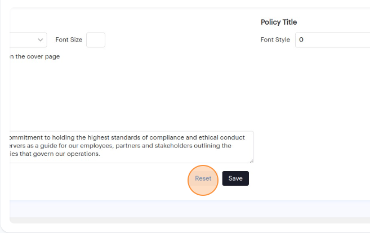Click the Font Style label

click(275, 40)
